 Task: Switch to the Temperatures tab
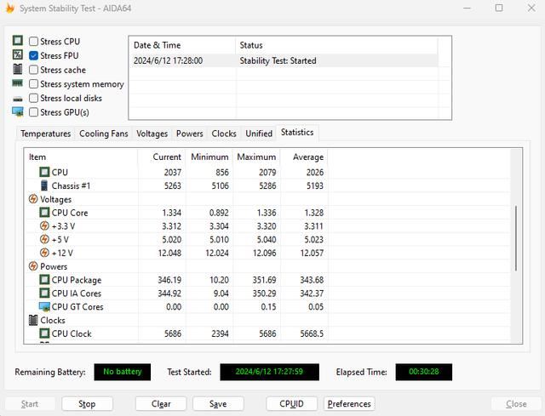click(45, 134)
